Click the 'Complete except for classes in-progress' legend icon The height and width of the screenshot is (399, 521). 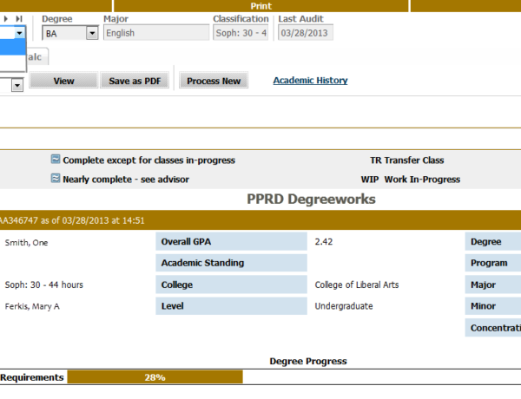point(56,160)
